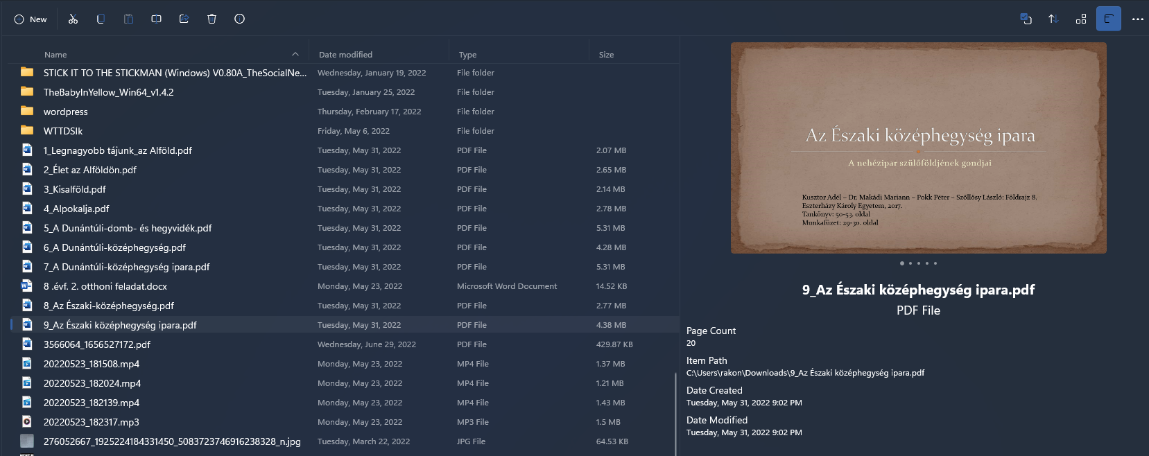Image resolution: width=1149 pixels, height=456 pixels.
Task: Click the video icon of 20220523_182024.mp4
Action: coord(27,383)
